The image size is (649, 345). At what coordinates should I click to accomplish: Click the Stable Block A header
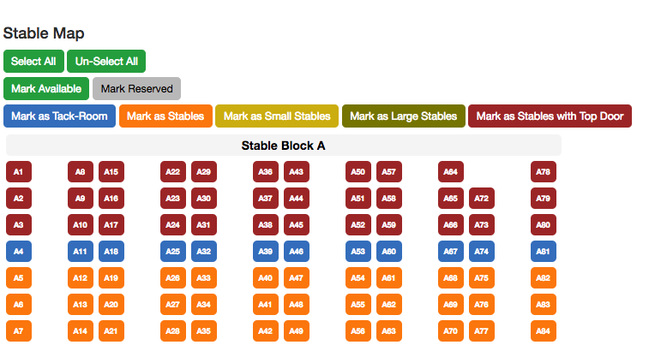point(283,146)
